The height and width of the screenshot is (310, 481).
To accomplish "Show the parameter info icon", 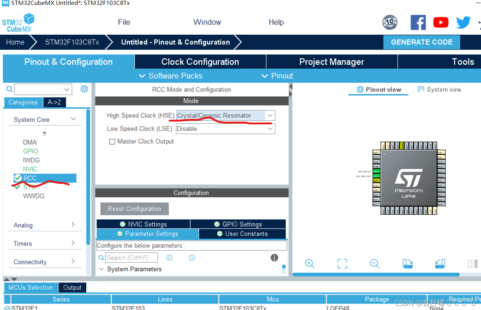I will point(274,258).
